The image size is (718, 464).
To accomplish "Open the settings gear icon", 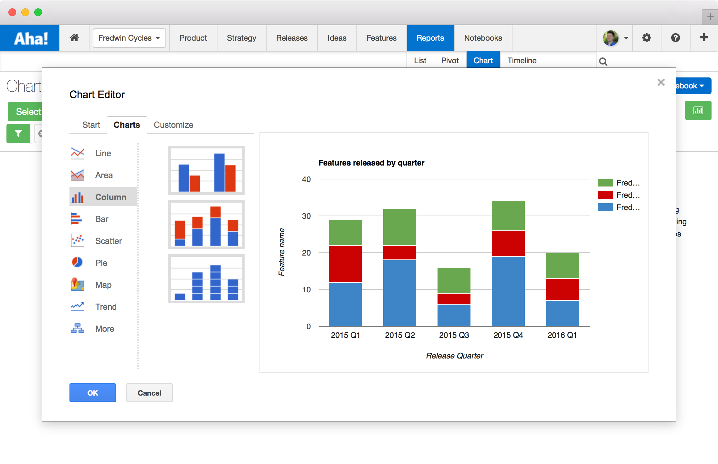I will pyautogui.click(x=647, y=38).
